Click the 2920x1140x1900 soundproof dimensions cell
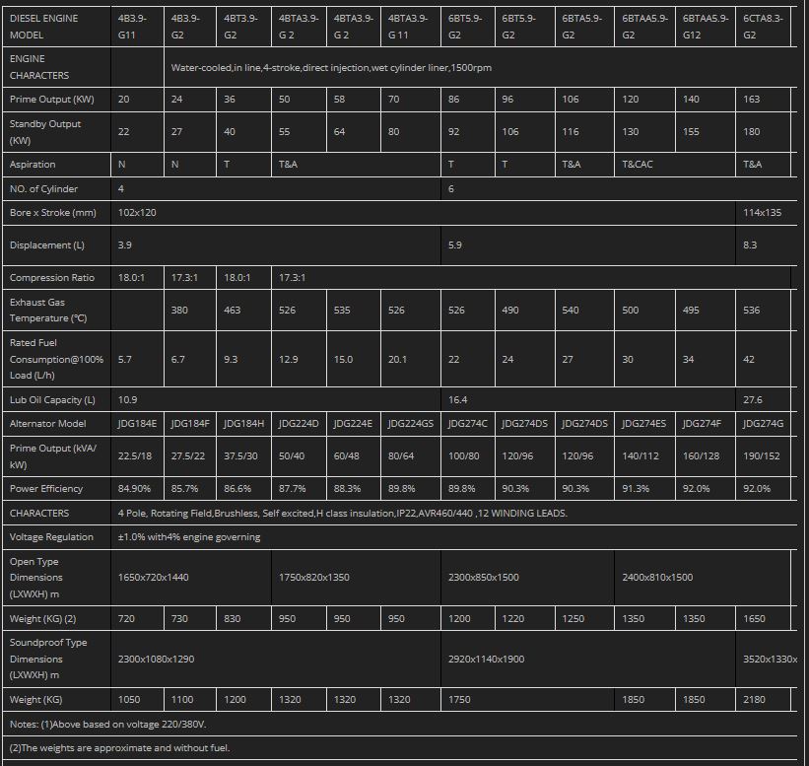This screenshot has height=766, width=809. 486,659
